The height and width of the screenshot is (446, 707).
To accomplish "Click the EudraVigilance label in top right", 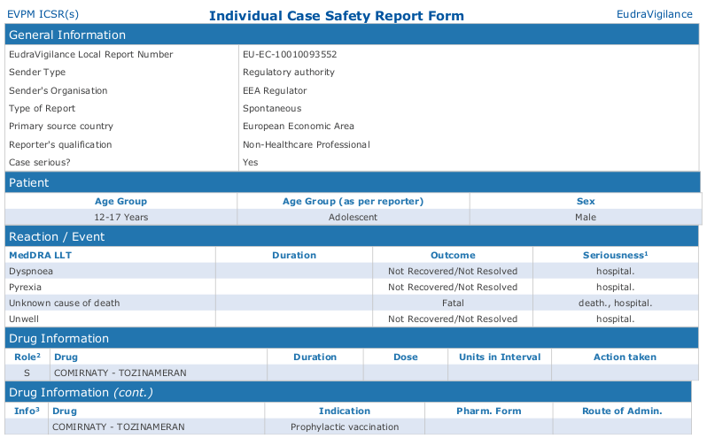I will tap(653, 14).
